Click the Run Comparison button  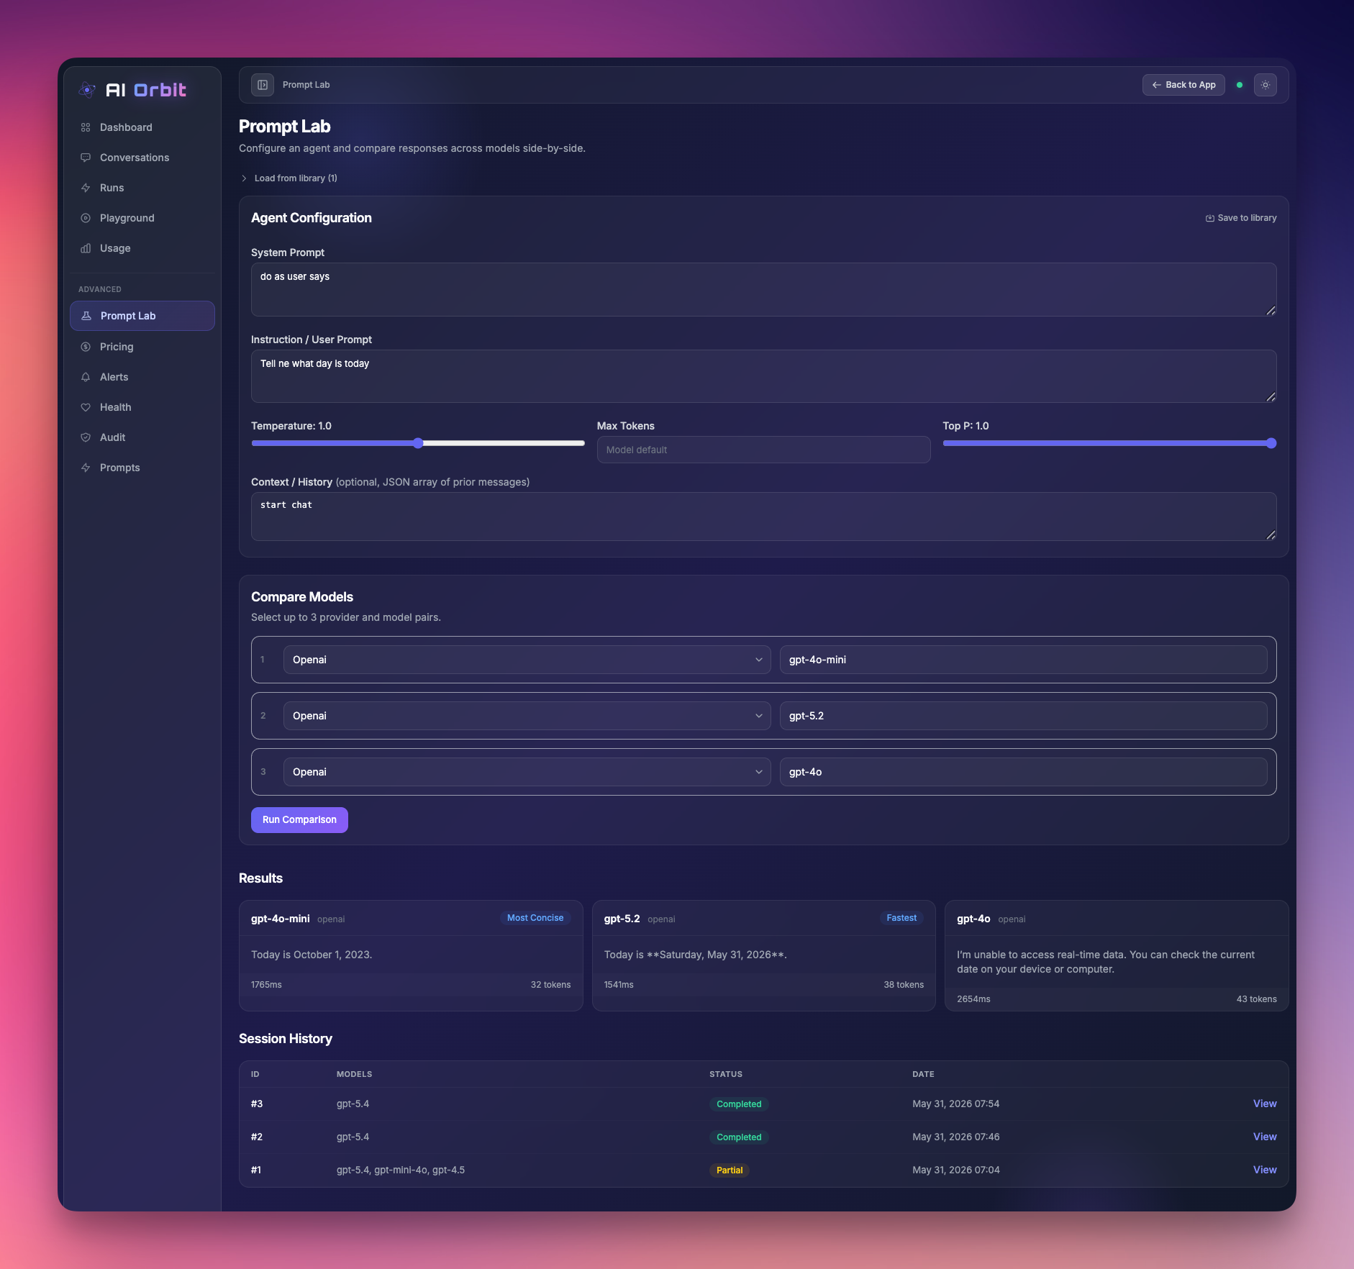(299, 820)
